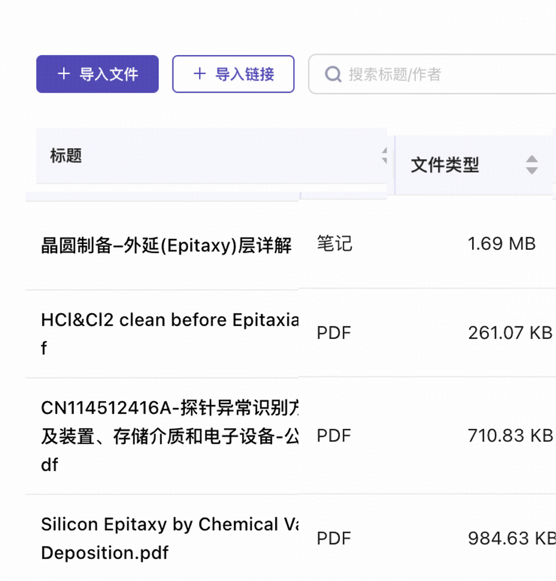The height and width of the screenshot is (581, 556).
Task: Click the 261.07 KB size cell
Action: 510,333
